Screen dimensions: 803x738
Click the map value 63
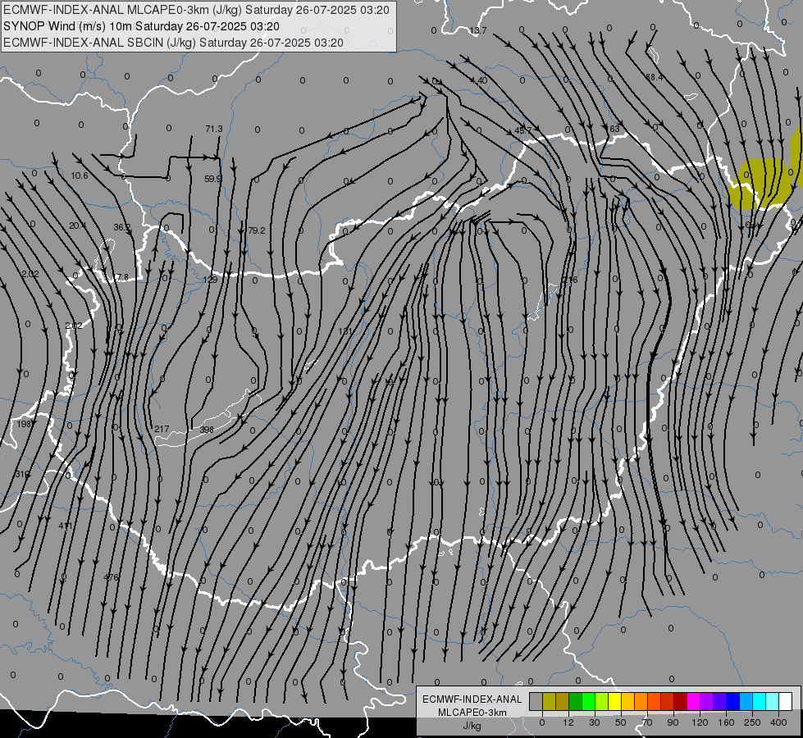click(x=614, y=129)
